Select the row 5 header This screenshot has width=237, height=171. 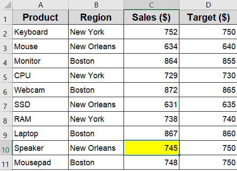coord(6,75)
